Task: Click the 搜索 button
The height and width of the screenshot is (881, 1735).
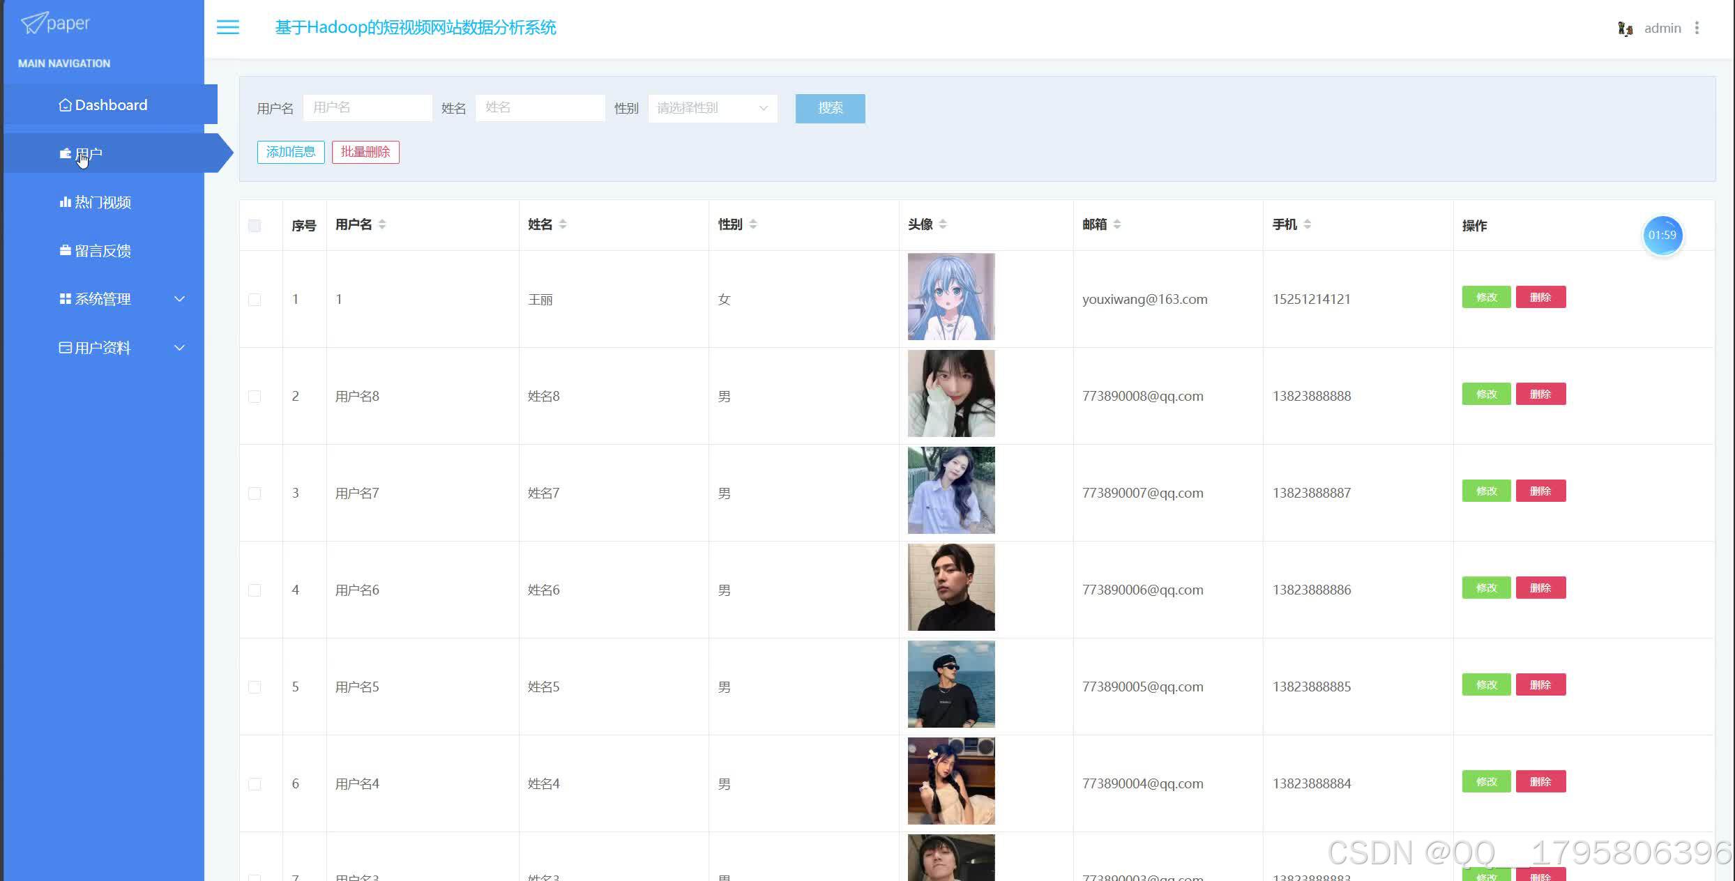Action: click(x=830, y=108)
